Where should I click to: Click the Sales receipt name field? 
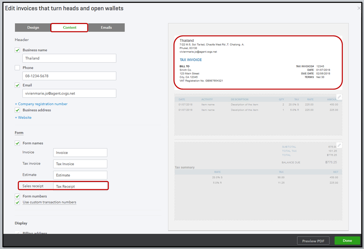point(80,186)
